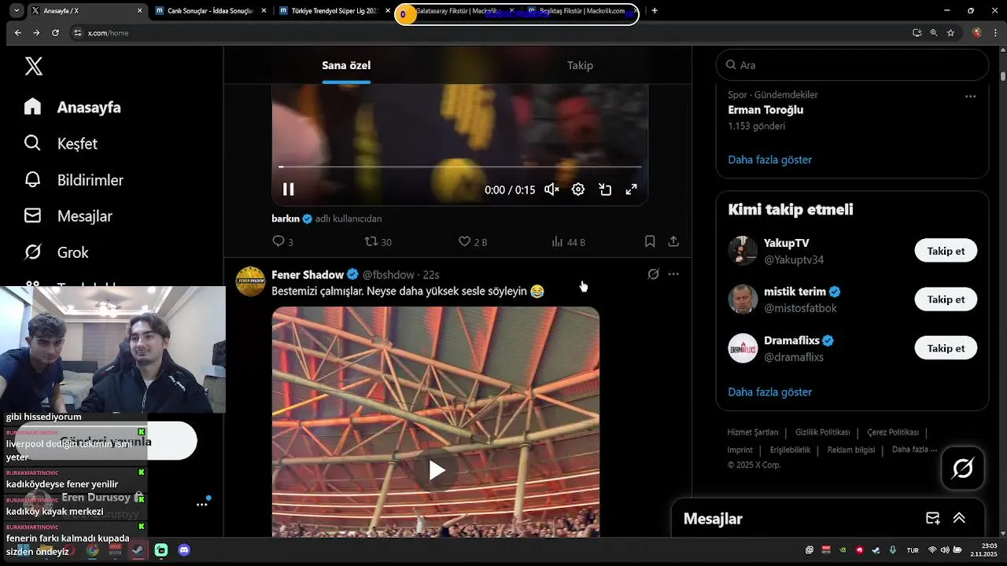Screen dimensions: 1007x566
Task: Open Fener Shadow profile avatar
Action: click(x=251, y=281)
